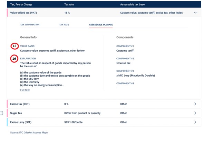
Task: Click the Excise Levy (ECT) row title
Action: (x=21, y=122)
